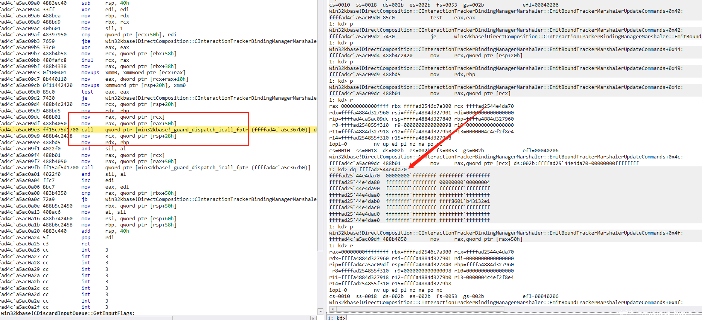Select the first 'int 3' line at a5ac0a26
Viewport: 702px width, 320px height.
pos(55,250)
